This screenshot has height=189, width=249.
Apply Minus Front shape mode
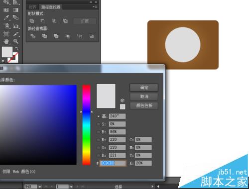click(x=43, y=21)
